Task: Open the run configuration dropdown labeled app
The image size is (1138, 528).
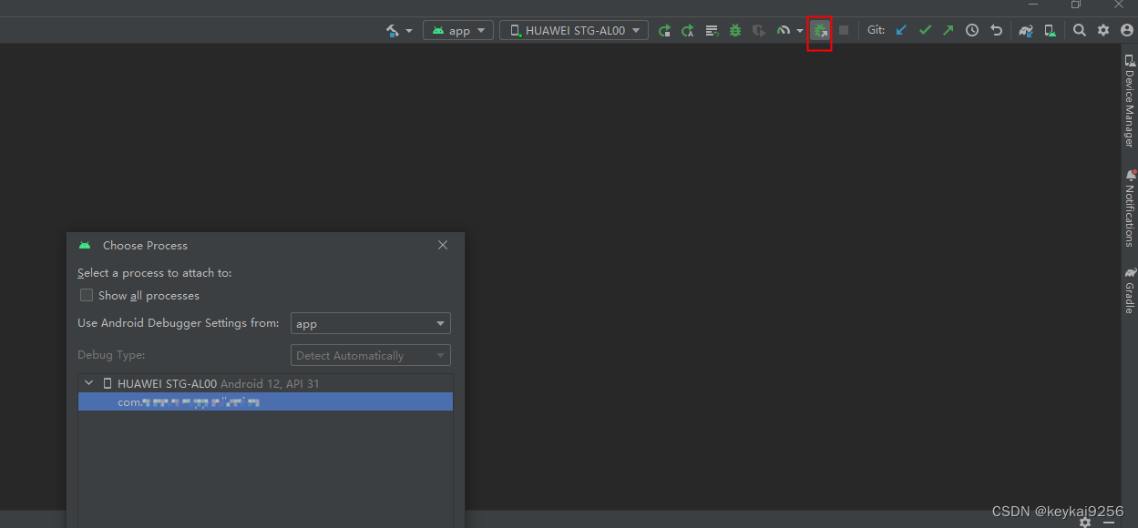Action: click(x=458, y=29)
